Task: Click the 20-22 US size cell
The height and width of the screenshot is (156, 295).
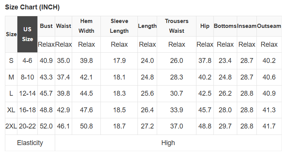Action: click(x=27, y=126)
